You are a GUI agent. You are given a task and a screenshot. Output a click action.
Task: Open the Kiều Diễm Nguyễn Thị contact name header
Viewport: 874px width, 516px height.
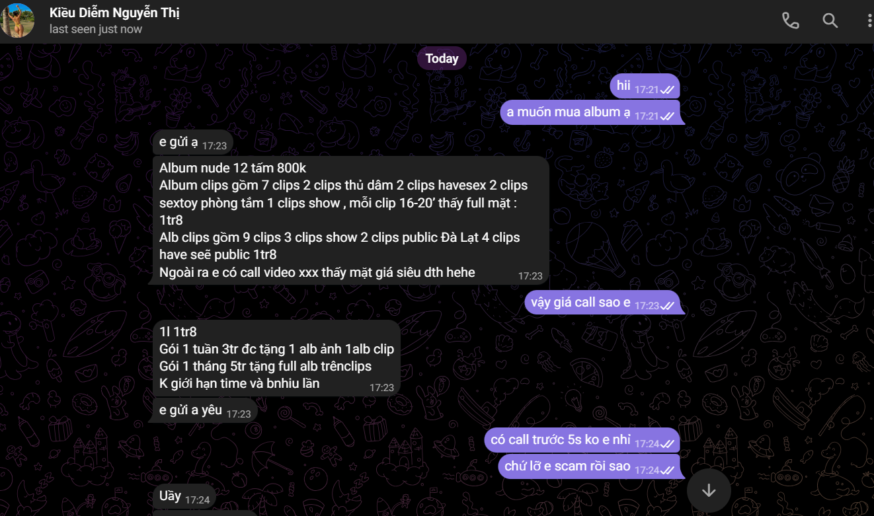pyautogui.click(x=114, y=13)
